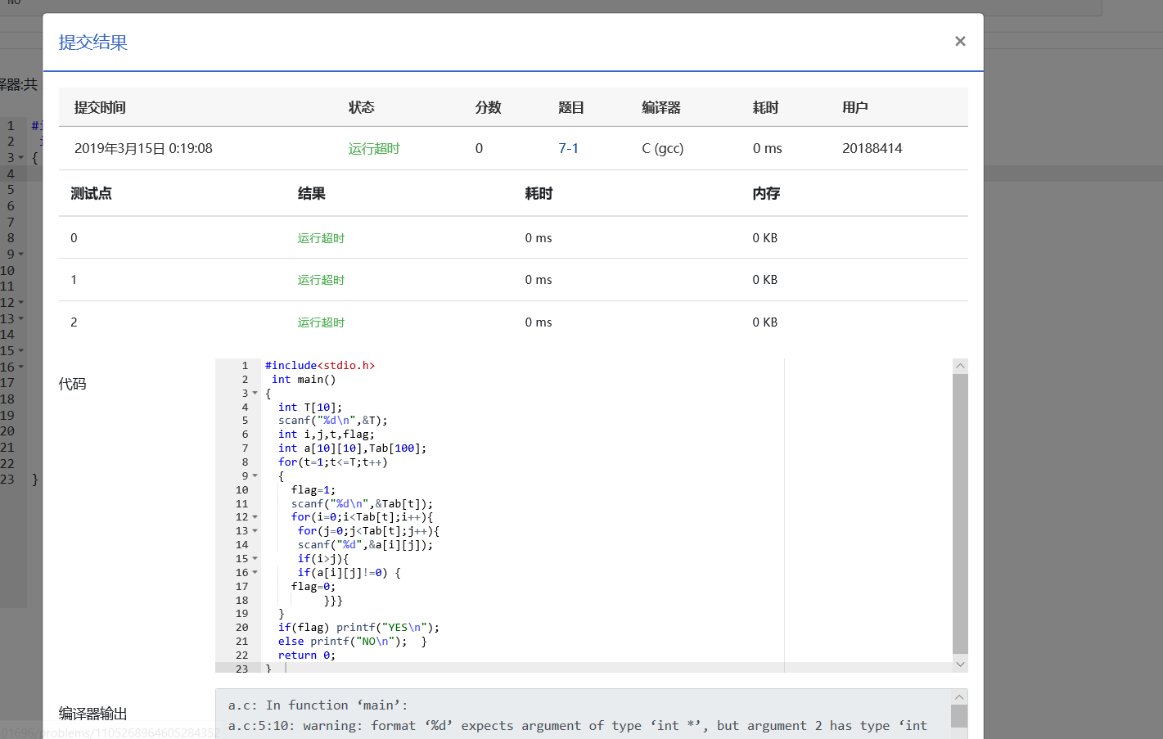The height and width of the screenshot is (739, 1163).
Task: Fold the line 12 for-loop in 代码 viewer
Action: [255, 517]
